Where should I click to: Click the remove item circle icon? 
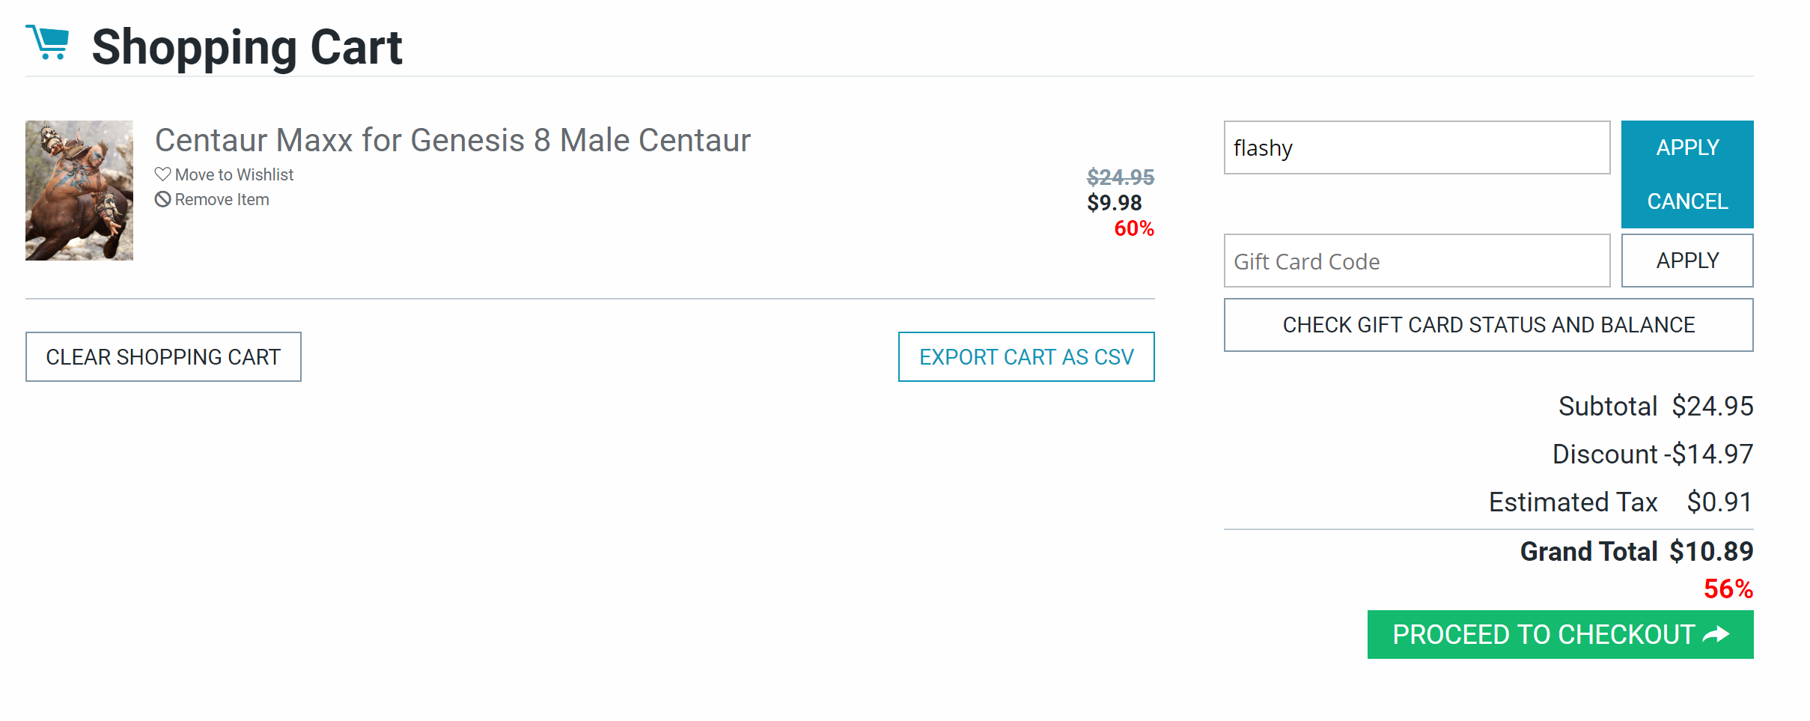pyautogui.click(x=162, y=199)
